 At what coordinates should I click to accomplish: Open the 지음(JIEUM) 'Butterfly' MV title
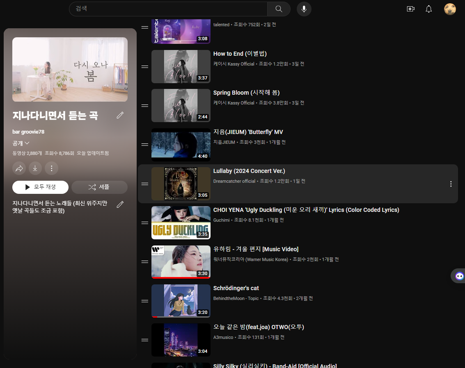coord(248,132)
